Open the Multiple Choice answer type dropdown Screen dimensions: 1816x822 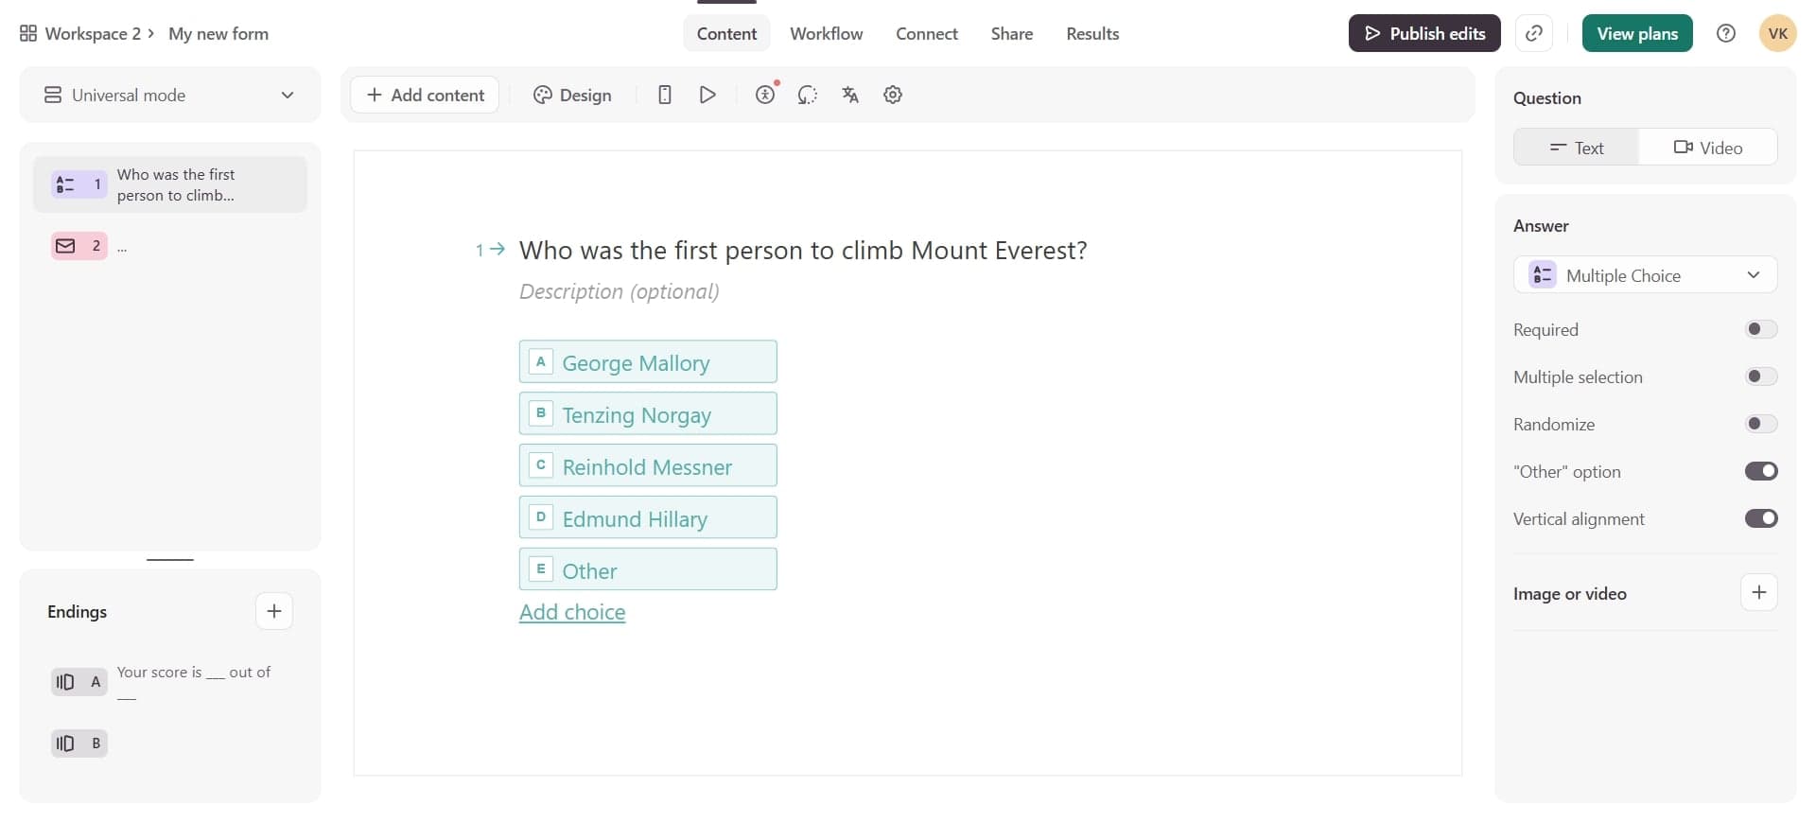click(1645, 275)
